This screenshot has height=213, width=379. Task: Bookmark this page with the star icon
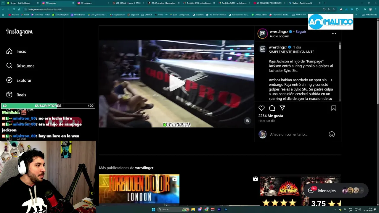point(334,9)
